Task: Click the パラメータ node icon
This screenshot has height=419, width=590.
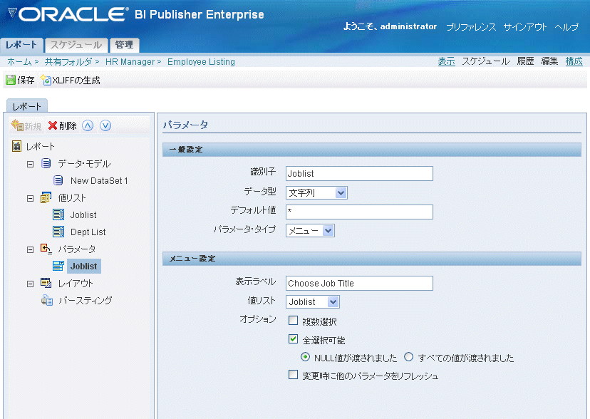Action: pos(46,249)
